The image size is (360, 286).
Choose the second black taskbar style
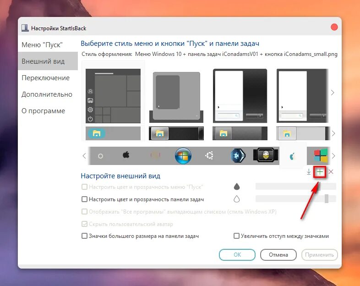pos(176,133)
